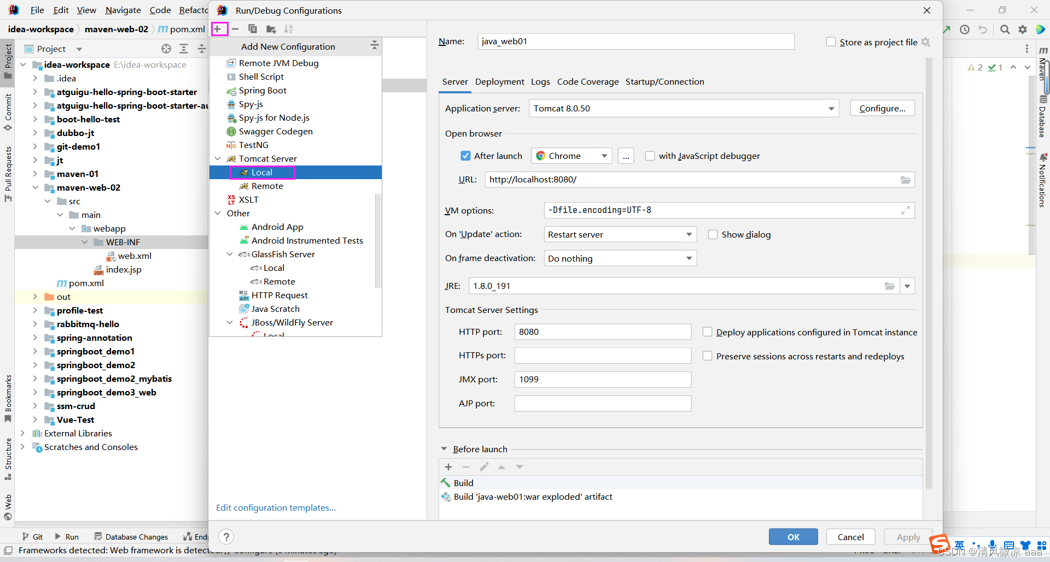Screen dimensions: 1050x562
Task: Open the IDE settings gear icon
Action: pyautogui.click(x=1023, y=29)
